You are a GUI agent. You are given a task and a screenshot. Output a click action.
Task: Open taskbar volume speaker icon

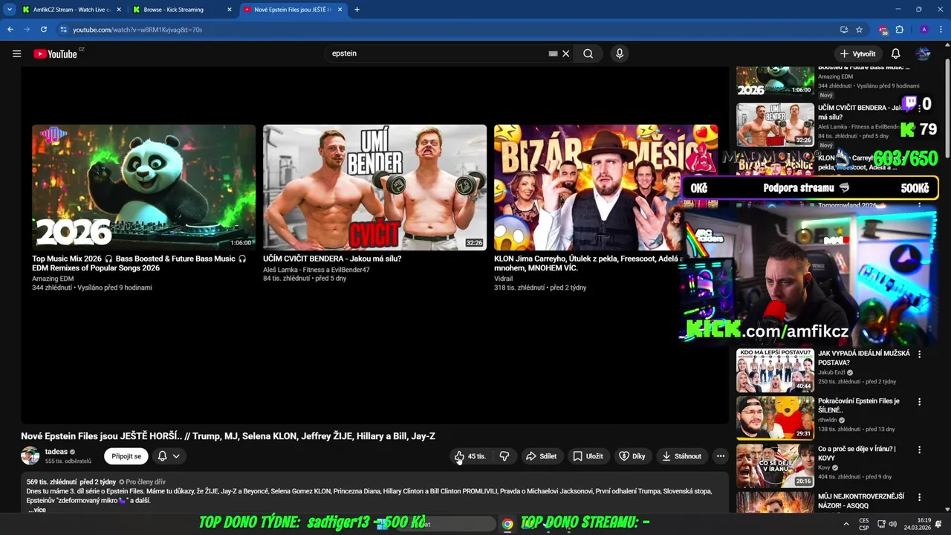point(892,524)
